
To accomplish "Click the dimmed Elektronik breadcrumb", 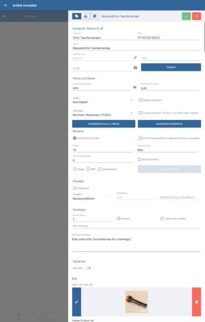I will click(31, 16).
